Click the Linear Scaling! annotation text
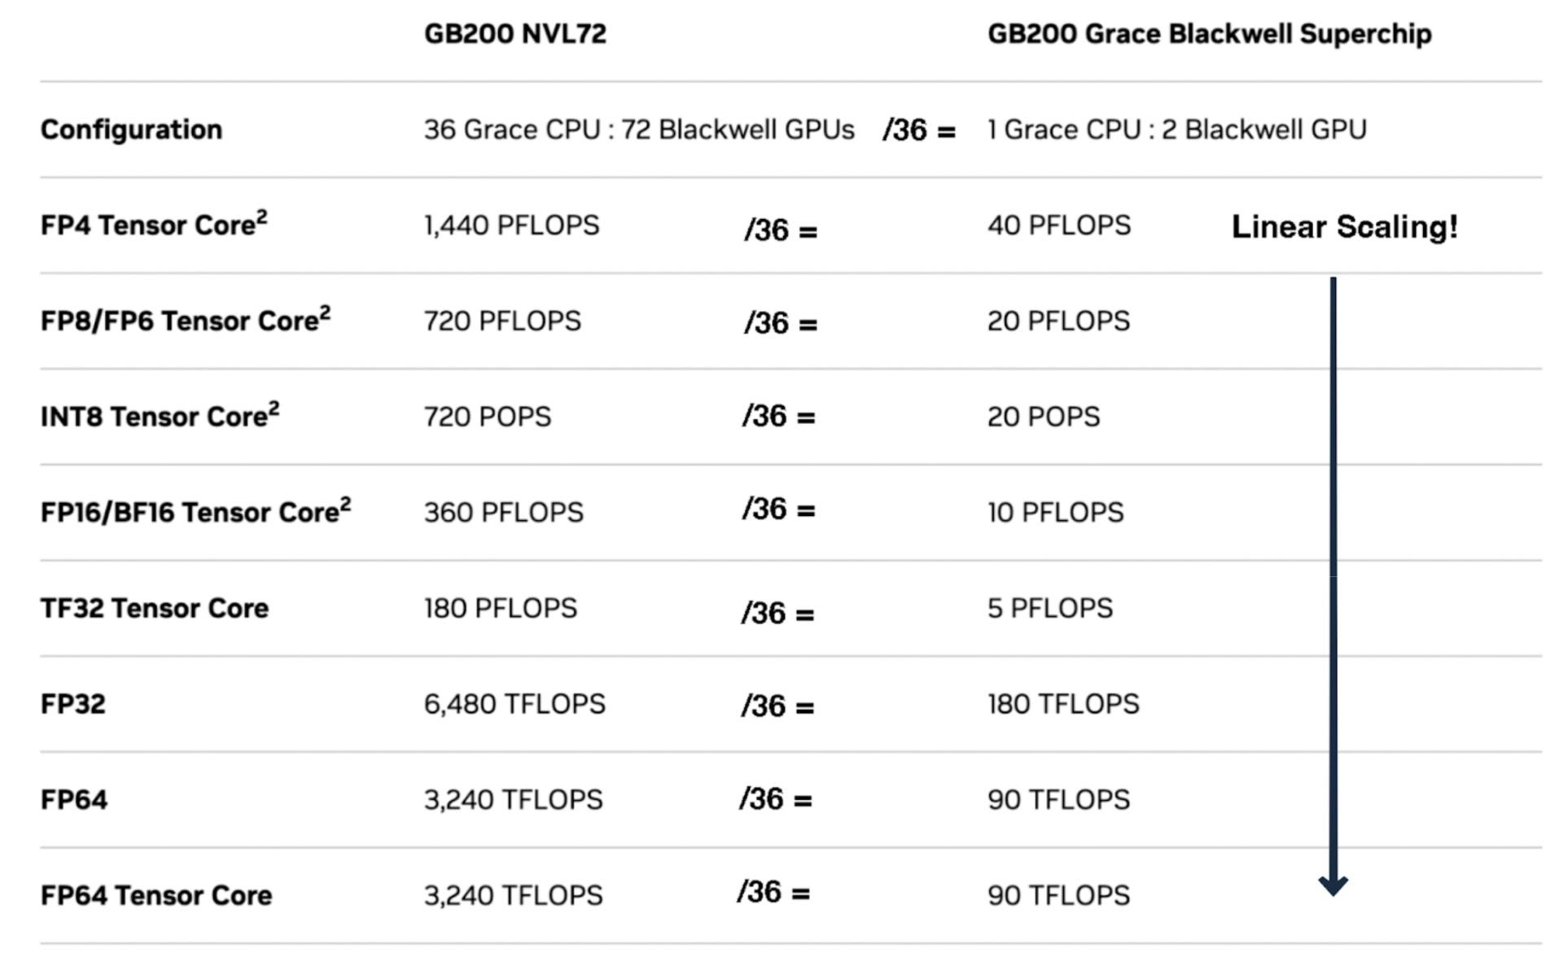Viewport: 1568px width, 962px height. tap(1344, 227)
